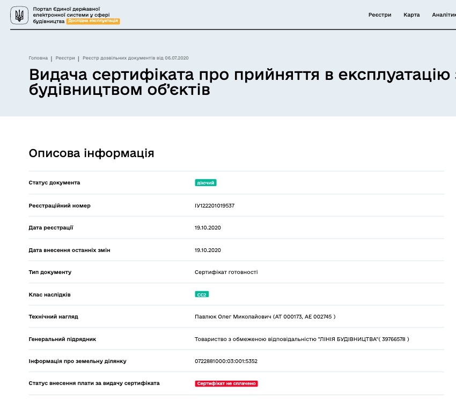Go to 'Головна' breadcrumb link

coord(38,58)
